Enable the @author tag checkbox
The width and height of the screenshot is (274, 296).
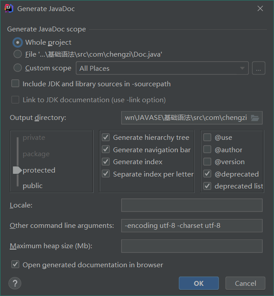pyautogui.click(x=207, y=150)
